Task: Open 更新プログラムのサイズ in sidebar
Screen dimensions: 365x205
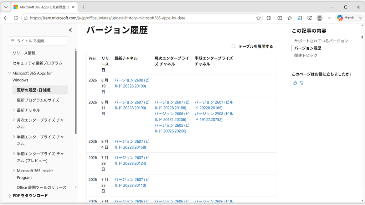Action: tap(38, 100)
